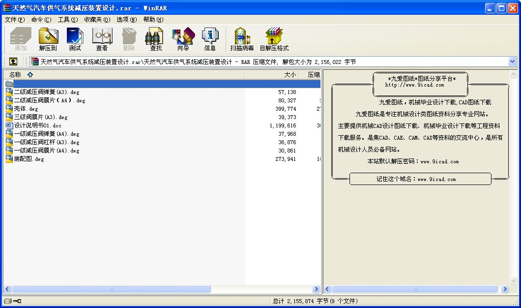The width and height of the screenshot is (521, 308).
Task: Click the 查找 (Find) binoculars icon
Action: point(156,39)
